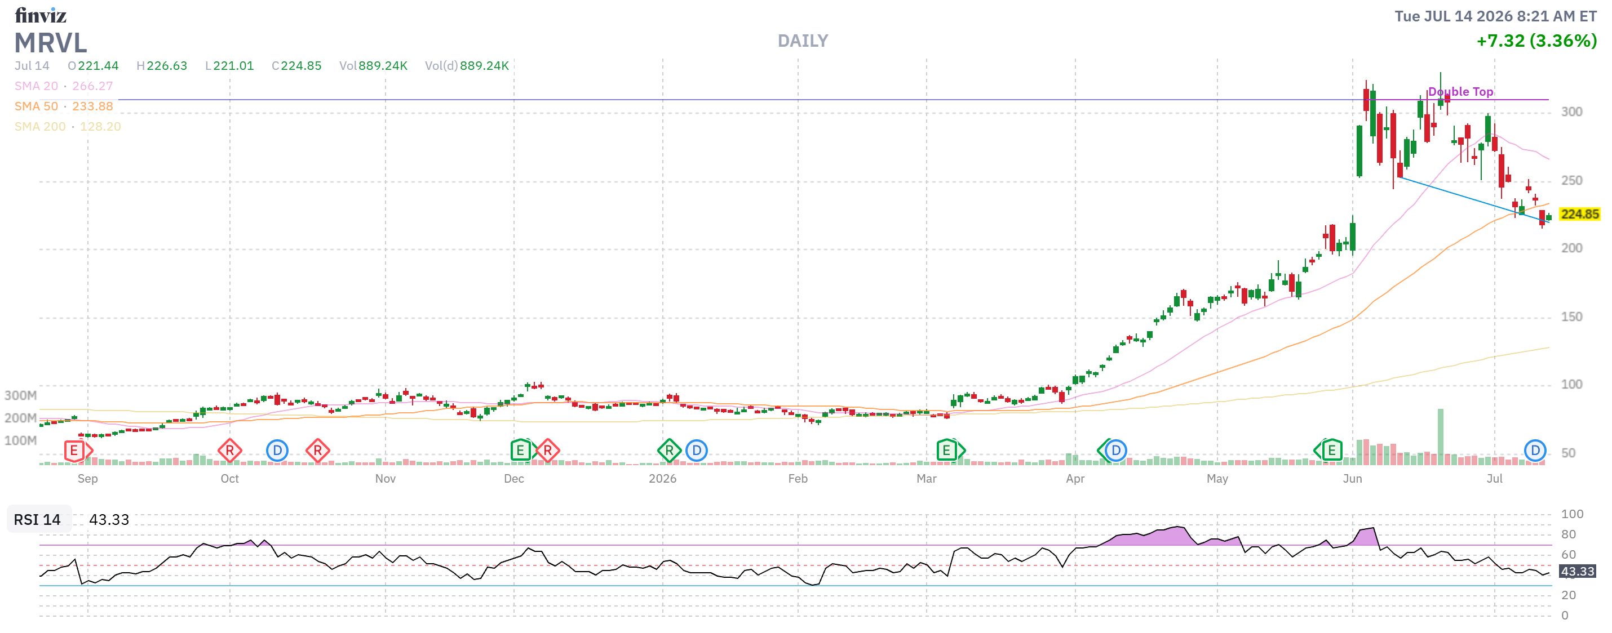
Task: Click the blue D dividend marker in October
Action: coord(277,451)
